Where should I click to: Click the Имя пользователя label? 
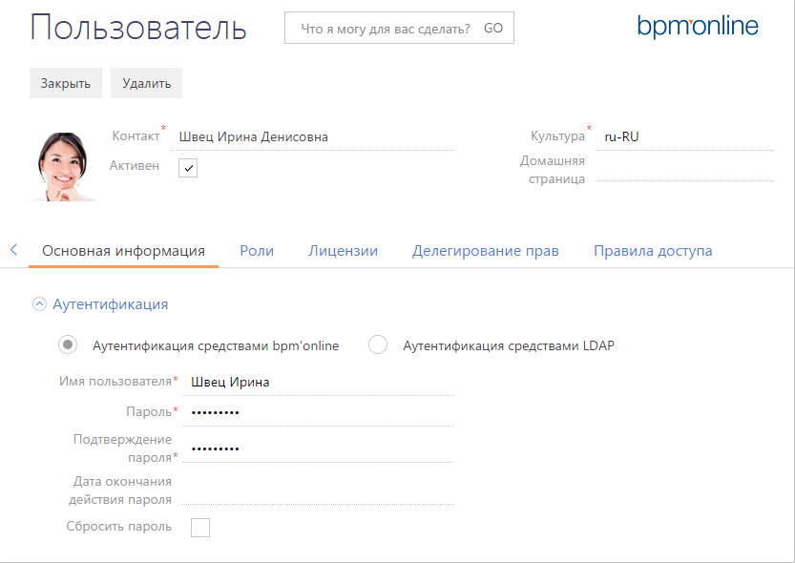click(115, 381)
